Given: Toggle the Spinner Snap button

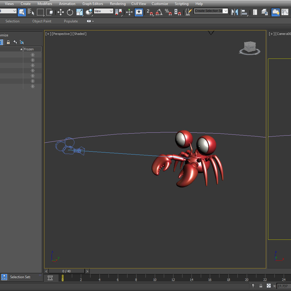Looking at the screenshot, I should 178,12.
